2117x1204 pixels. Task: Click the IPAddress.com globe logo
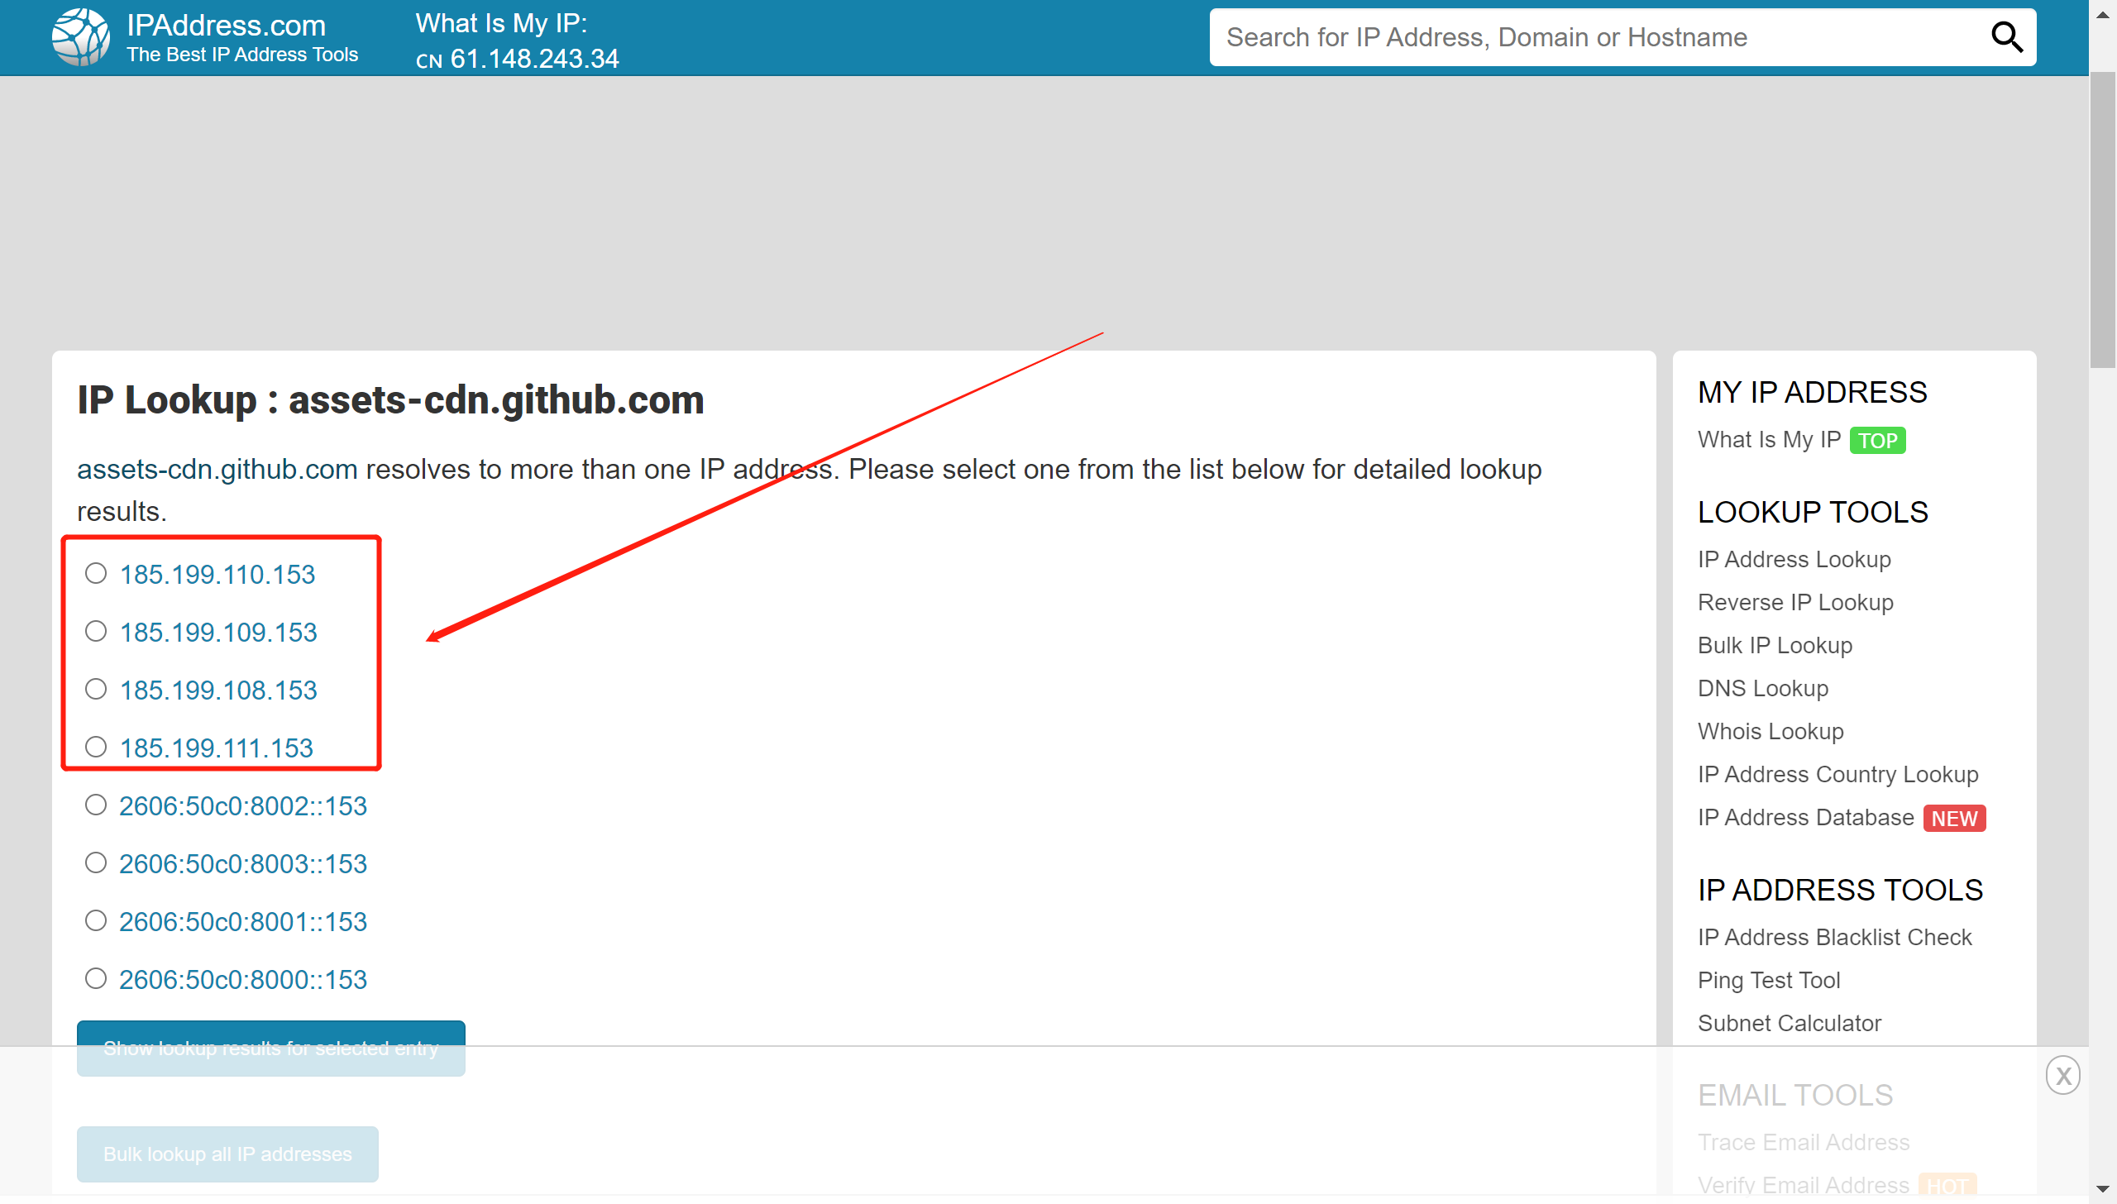[80, 37]
